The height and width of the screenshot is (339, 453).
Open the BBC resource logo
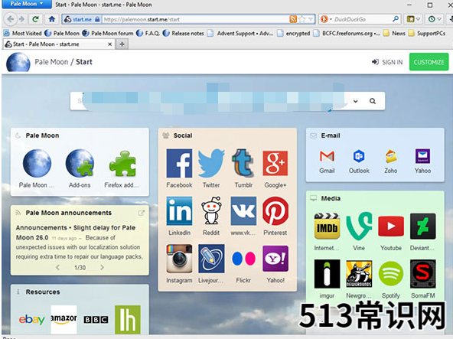click(x=96, y=319)
